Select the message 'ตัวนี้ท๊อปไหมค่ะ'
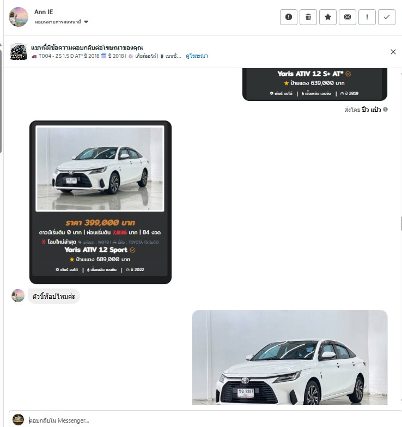 tap(54, 296)
